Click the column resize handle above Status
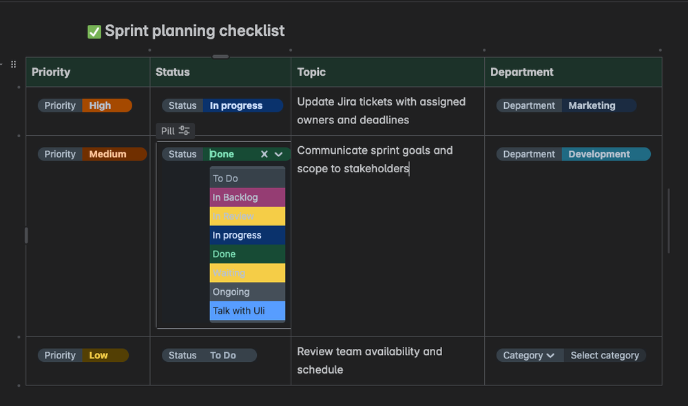The width and height of the screenshot is (688, 406). point(220,57)
